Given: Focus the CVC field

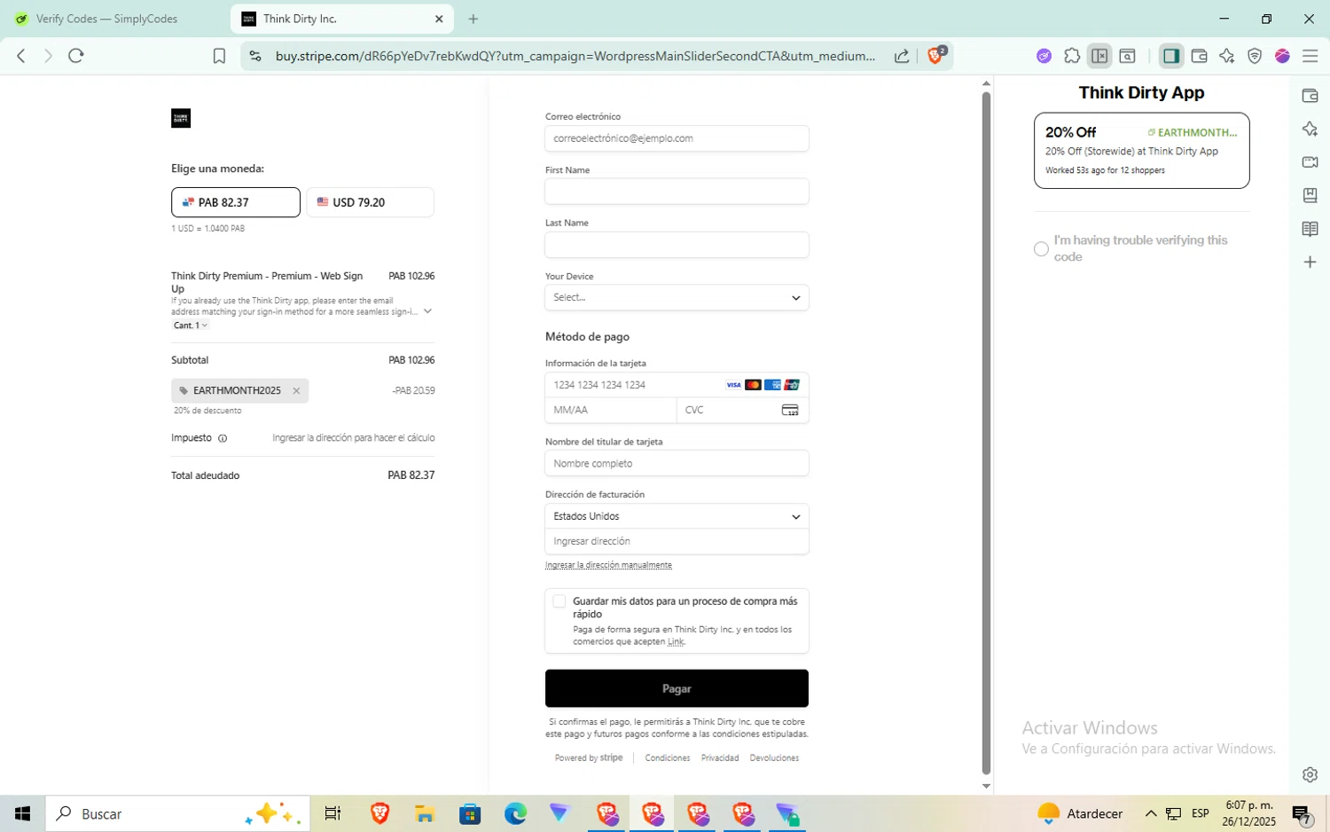Looking at the screenshot, I should [x=743, y=410].
